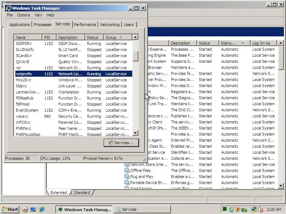Click the Offline Files gear icon
286x214 pixels.
click(x=127, y=170)
